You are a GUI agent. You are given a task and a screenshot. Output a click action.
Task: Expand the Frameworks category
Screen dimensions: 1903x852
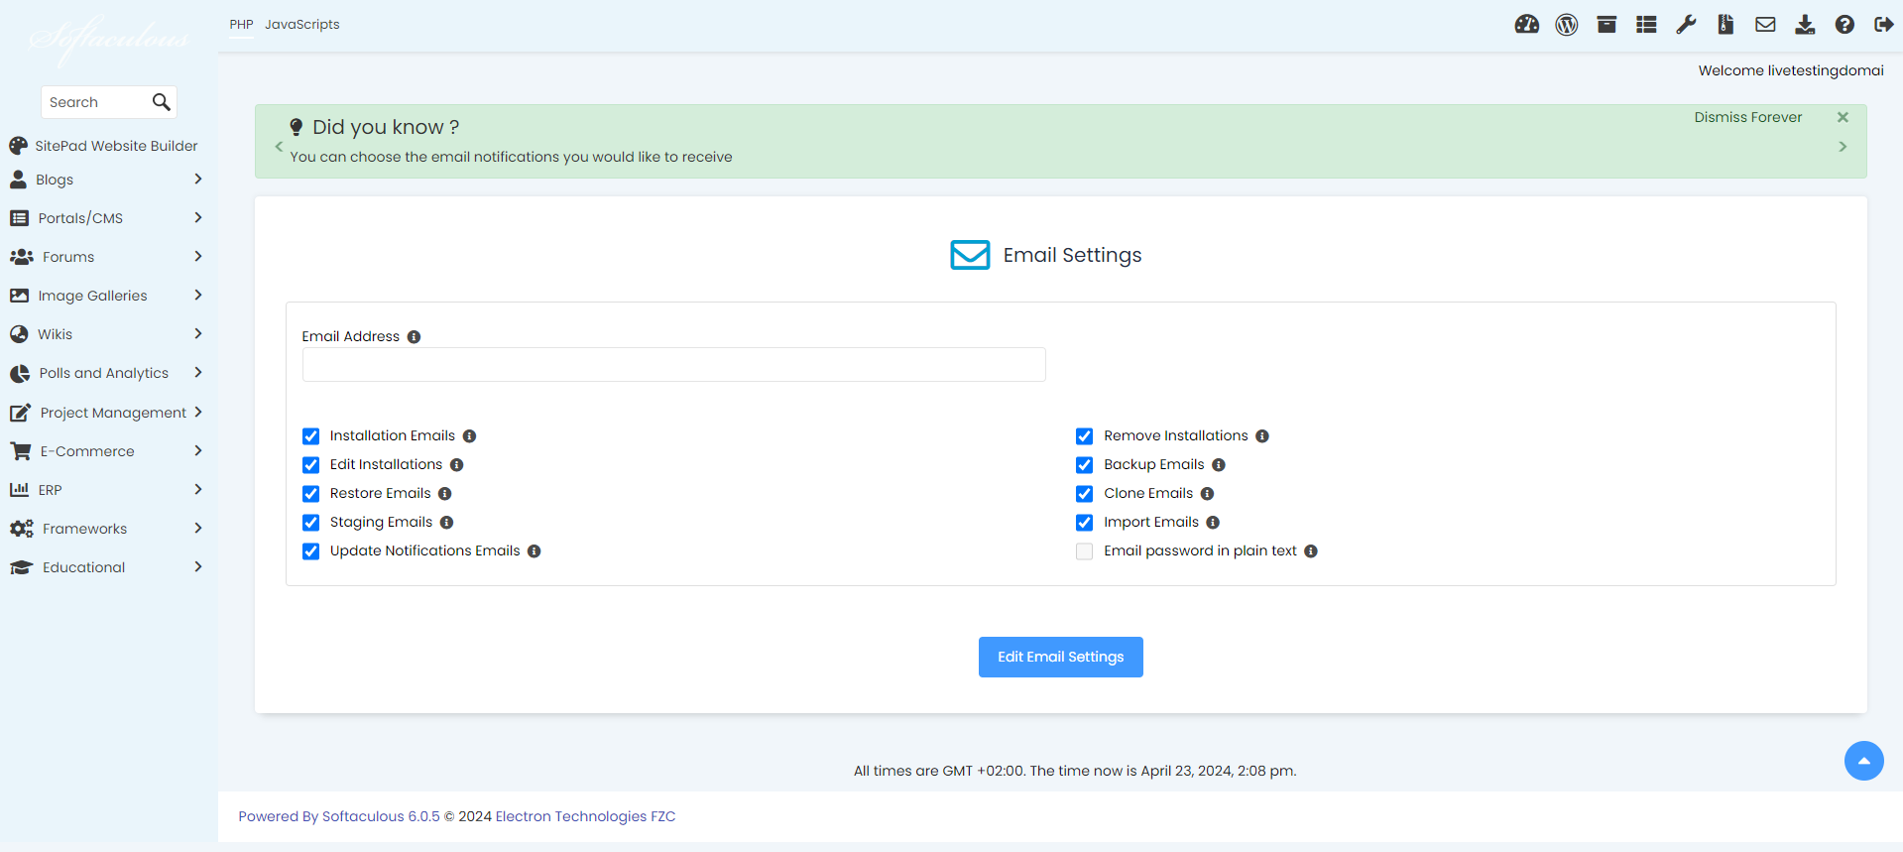[105, 529]
